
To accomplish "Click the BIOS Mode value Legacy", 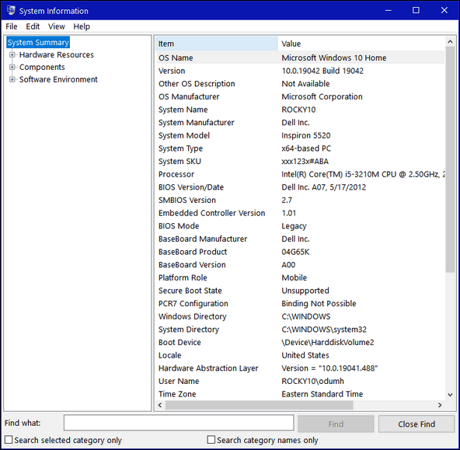I will 294,226.
